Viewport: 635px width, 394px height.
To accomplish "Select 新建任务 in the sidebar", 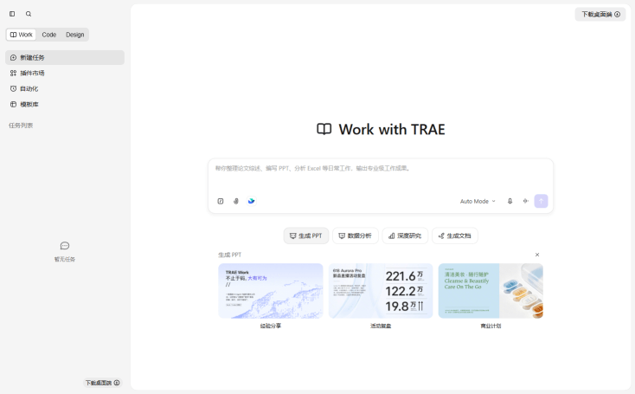I will [65, 57].
